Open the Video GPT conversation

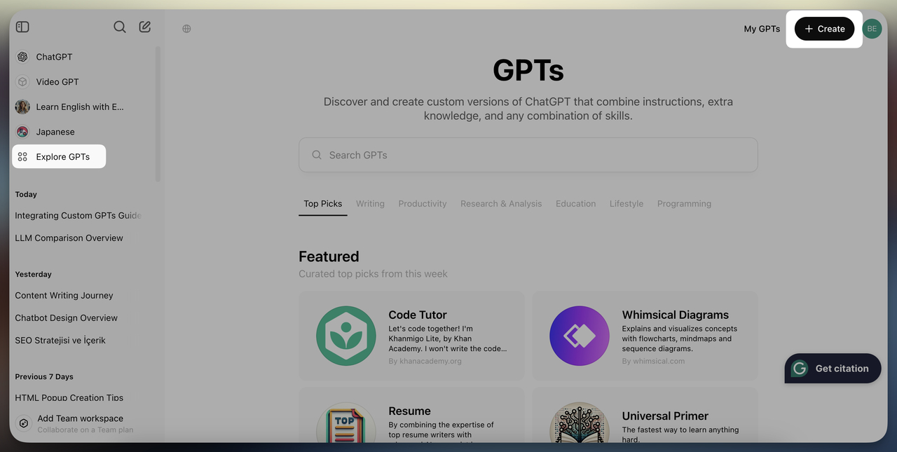56,81
